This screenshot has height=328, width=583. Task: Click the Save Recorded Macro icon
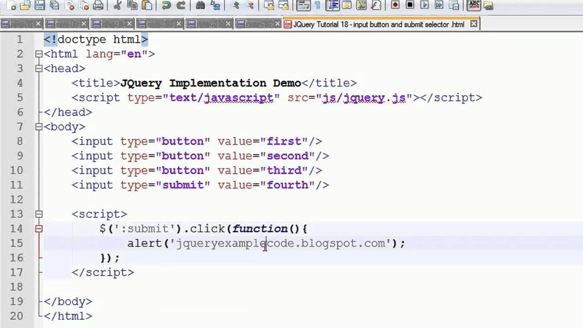[x=454, y=5]
